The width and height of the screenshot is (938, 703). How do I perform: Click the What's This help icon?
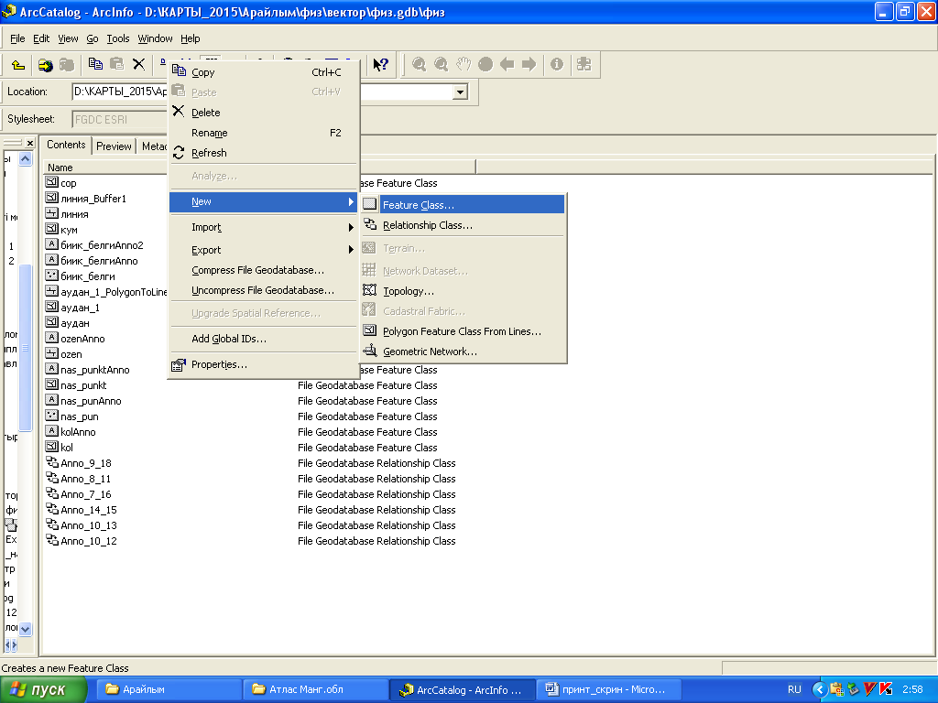380,64
